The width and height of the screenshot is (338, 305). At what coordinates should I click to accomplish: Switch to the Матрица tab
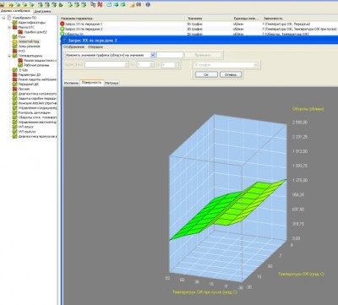[x=112, y=83]
